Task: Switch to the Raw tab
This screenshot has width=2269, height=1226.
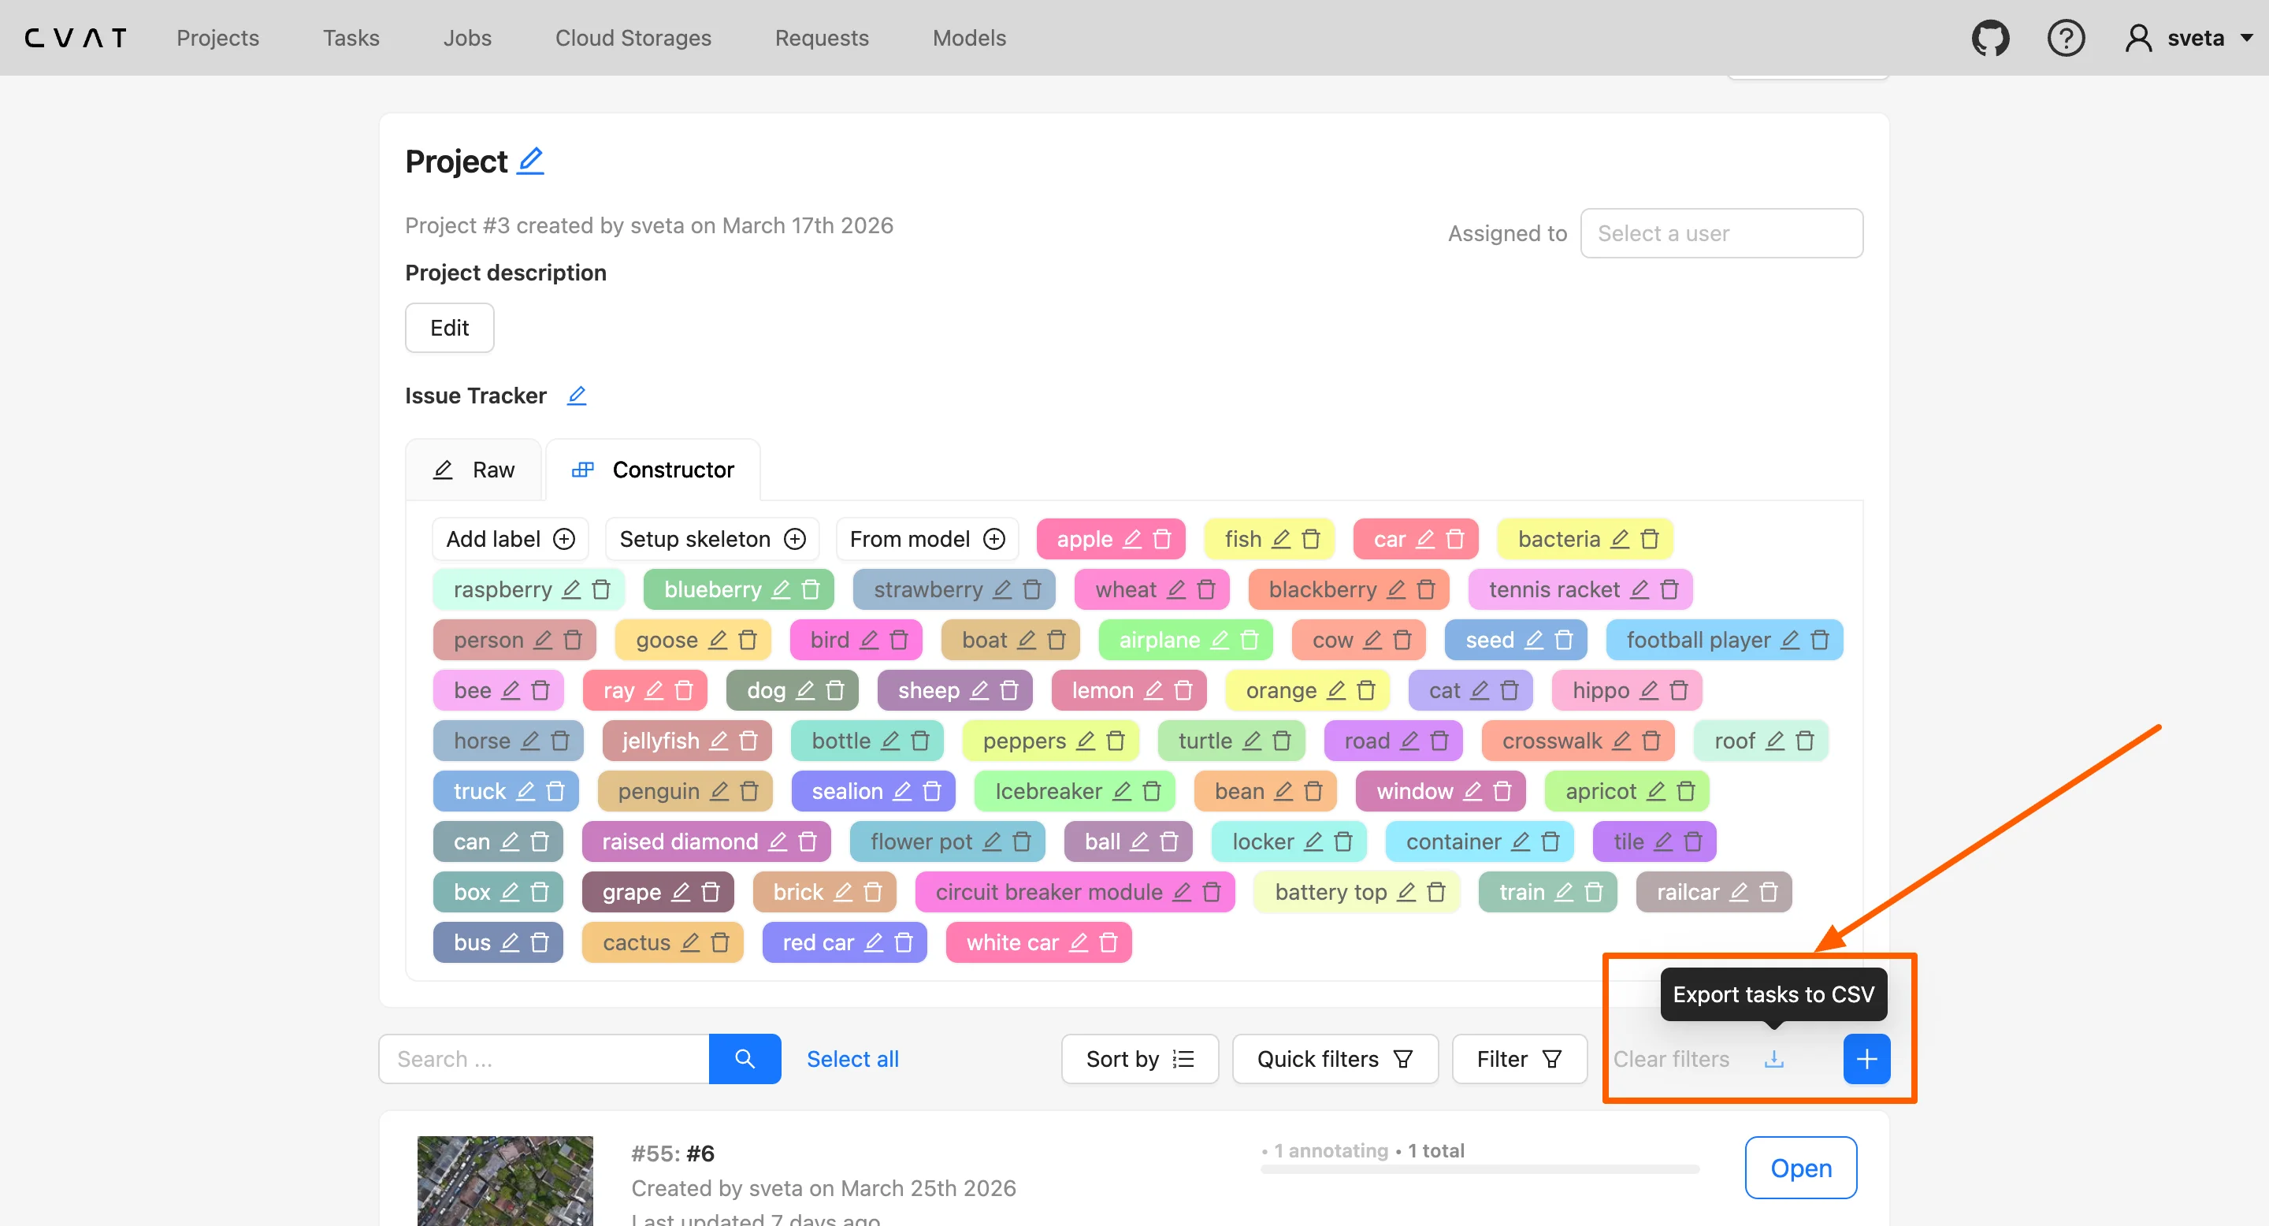Action: pyautogui.click(x=473, y=470)
